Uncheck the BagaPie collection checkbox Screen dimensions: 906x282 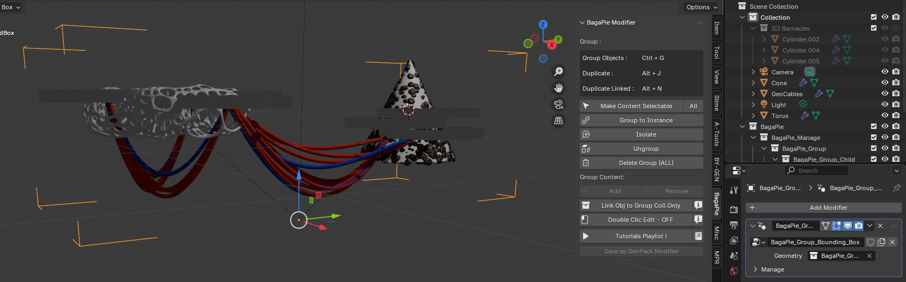click(x=874, y=127)
